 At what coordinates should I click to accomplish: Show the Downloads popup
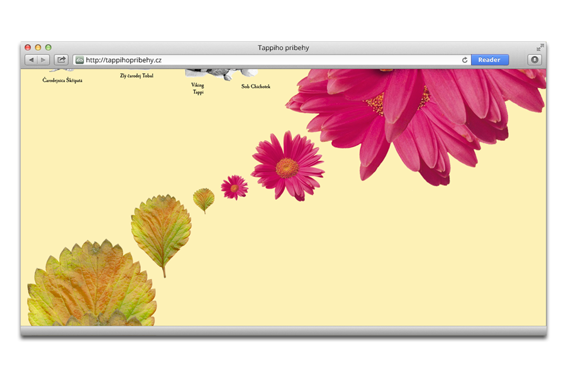click(534, 60)
